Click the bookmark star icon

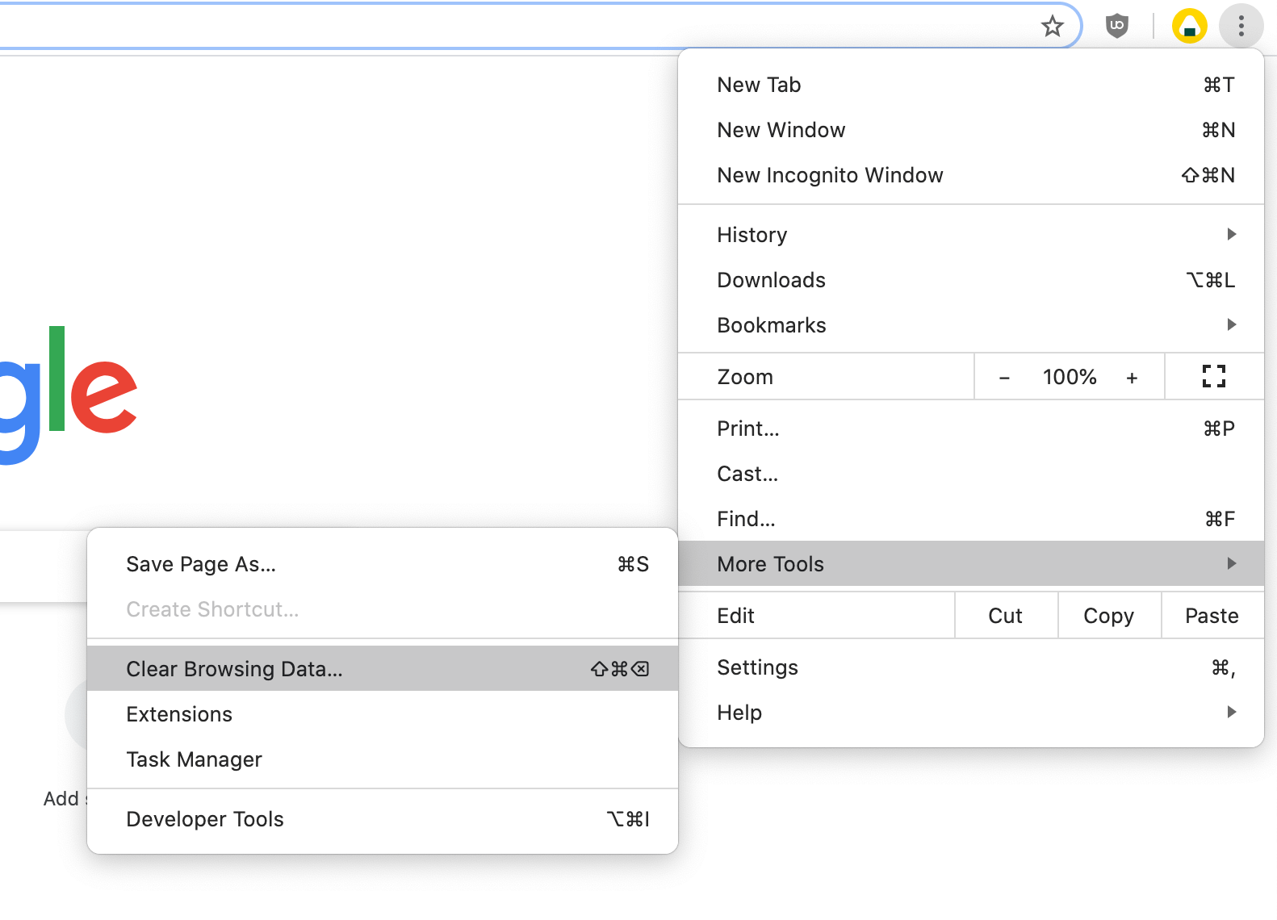click(x=1052, y=27)
